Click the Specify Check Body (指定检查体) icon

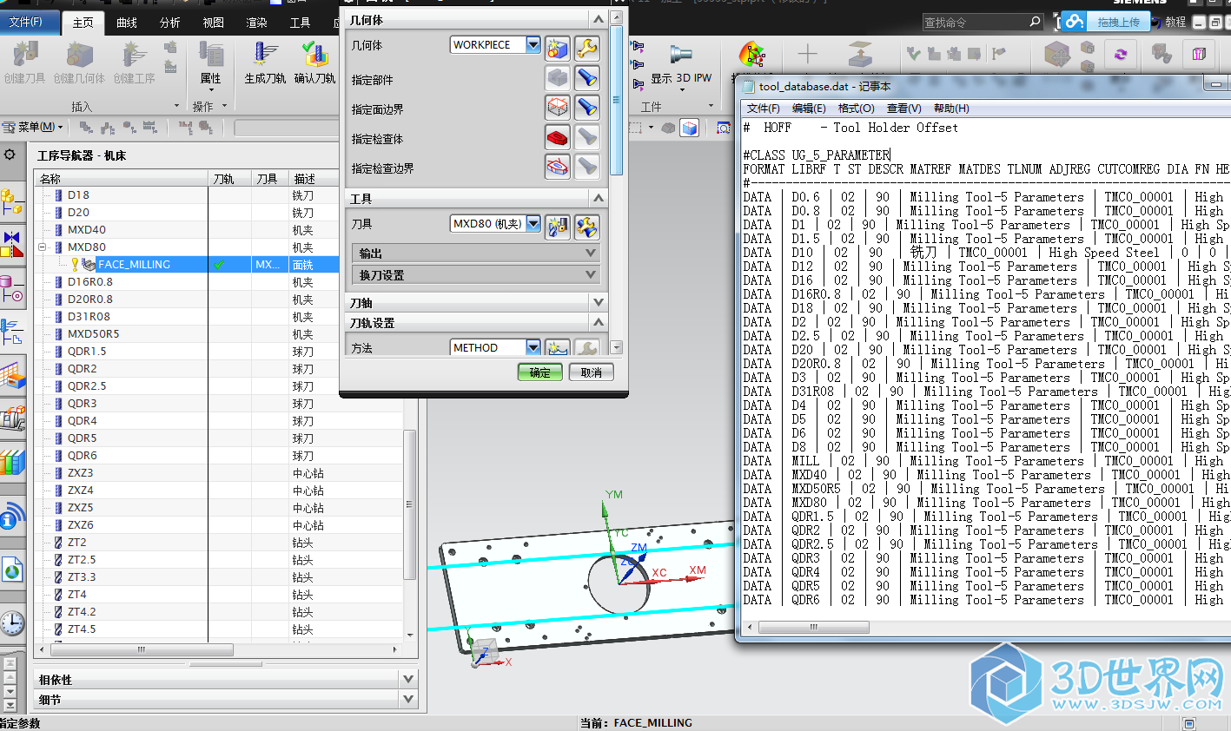tap(558, 137)
